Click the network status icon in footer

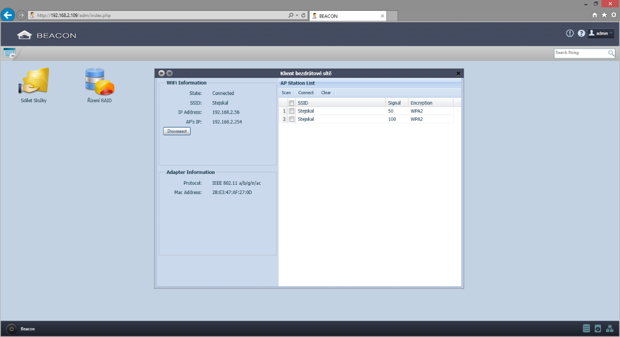609,328
